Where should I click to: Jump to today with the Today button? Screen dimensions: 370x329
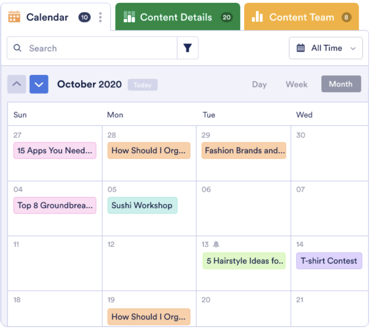[143, 85]
